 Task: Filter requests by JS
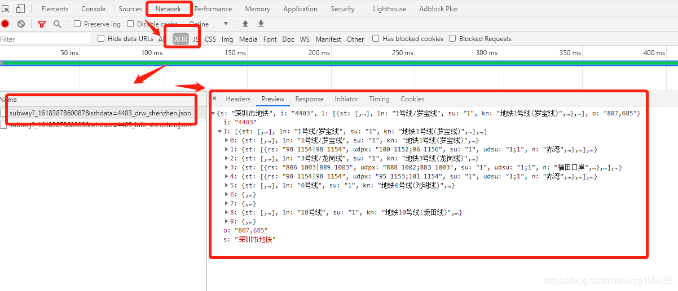coord(196,39)
